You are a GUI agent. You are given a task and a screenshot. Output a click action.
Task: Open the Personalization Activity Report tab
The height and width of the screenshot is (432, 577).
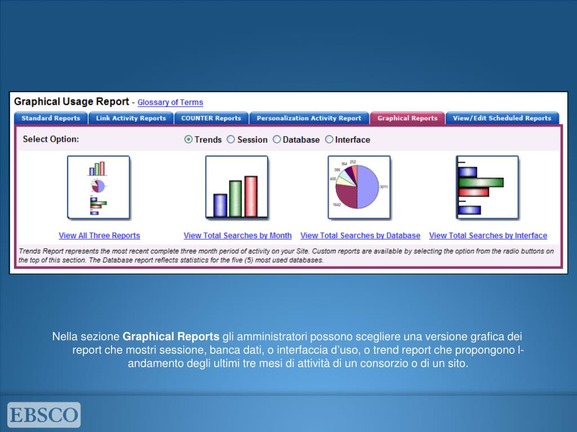tap(309, 118)
